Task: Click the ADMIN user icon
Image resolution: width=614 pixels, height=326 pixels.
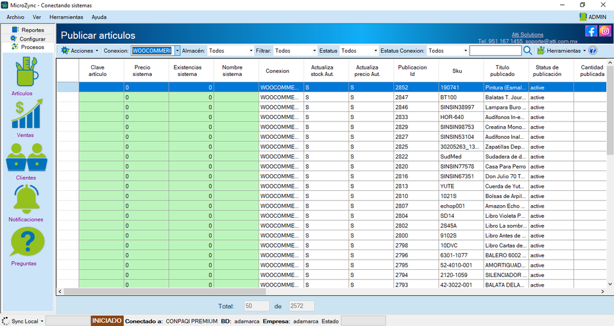Action: click(x=583, y=17)
